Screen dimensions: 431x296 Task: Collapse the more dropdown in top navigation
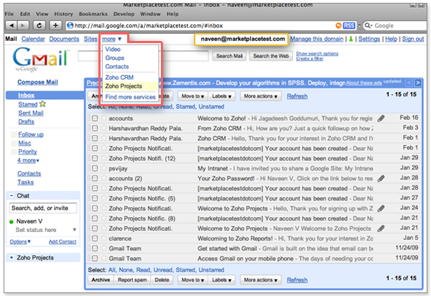click(x=111, y=39)
